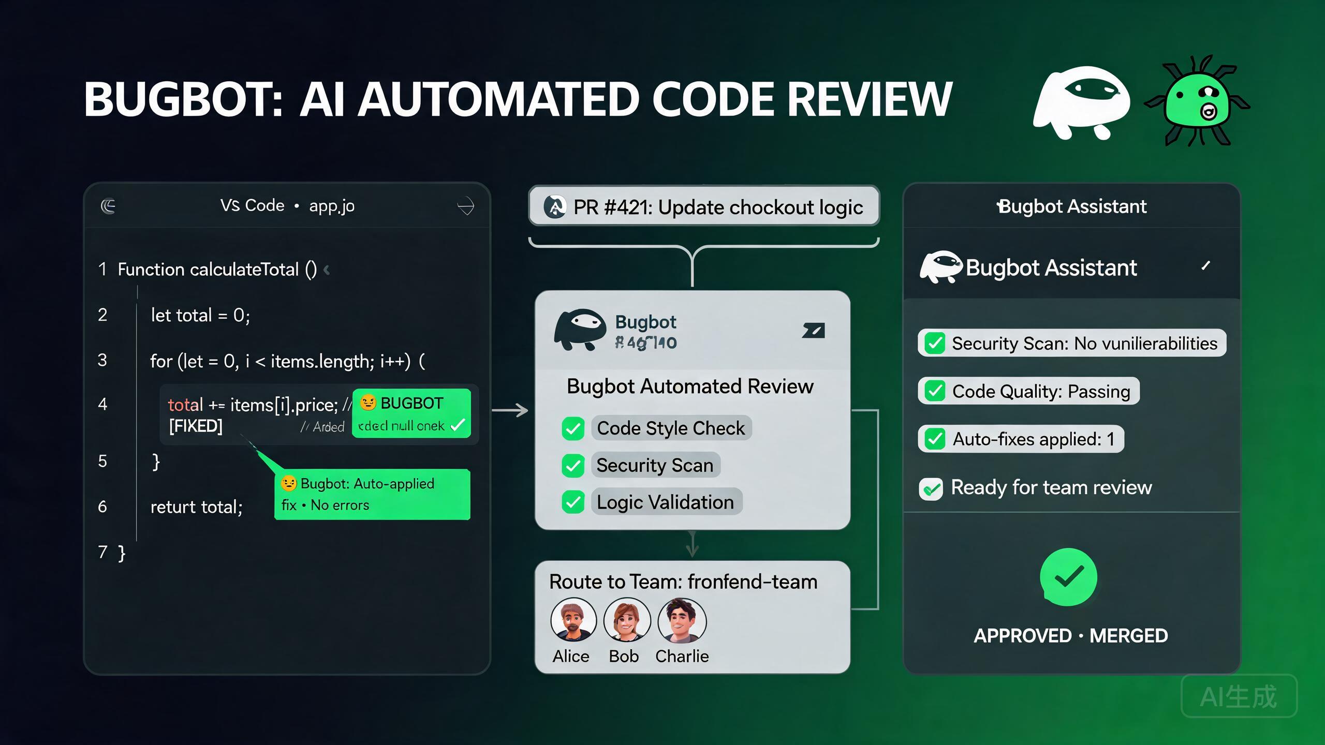Collapse the calculateTotal function fold arrow
Viewport: 1325px width, 745px height.
pos(327,270)
